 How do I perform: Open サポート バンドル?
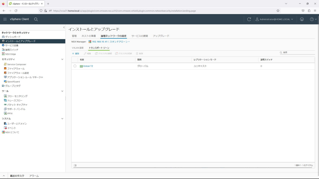pyautogui.click(x=16, y=109)
